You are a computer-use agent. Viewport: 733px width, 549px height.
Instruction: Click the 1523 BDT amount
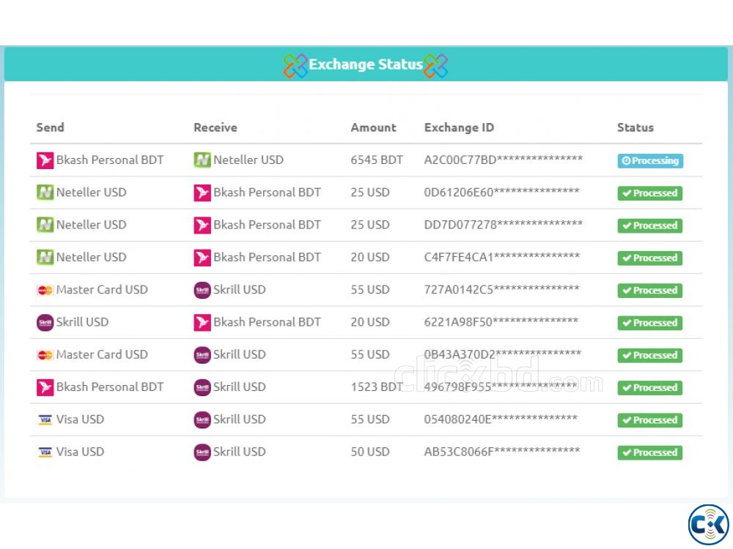pos(377,387)
